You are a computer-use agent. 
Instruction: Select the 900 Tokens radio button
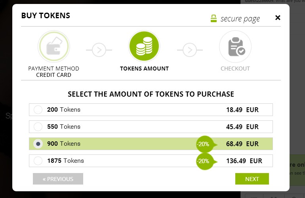38,144
